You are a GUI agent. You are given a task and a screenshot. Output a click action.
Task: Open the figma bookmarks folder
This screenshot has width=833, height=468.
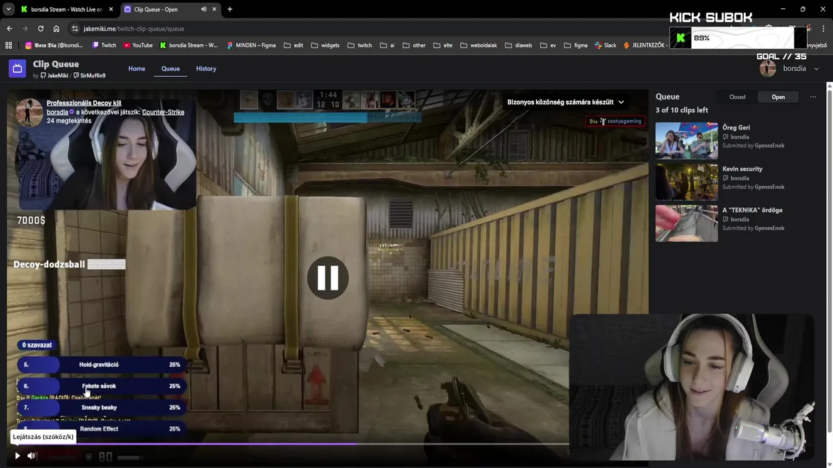click(575, 45)
